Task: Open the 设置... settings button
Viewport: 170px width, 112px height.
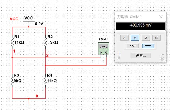Action: point(141,55)
